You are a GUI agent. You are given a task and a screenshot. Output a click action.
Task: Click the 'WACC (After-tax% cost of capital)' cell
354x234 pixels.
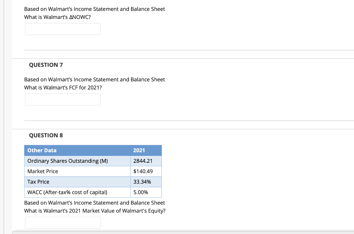tap(77, 192)
